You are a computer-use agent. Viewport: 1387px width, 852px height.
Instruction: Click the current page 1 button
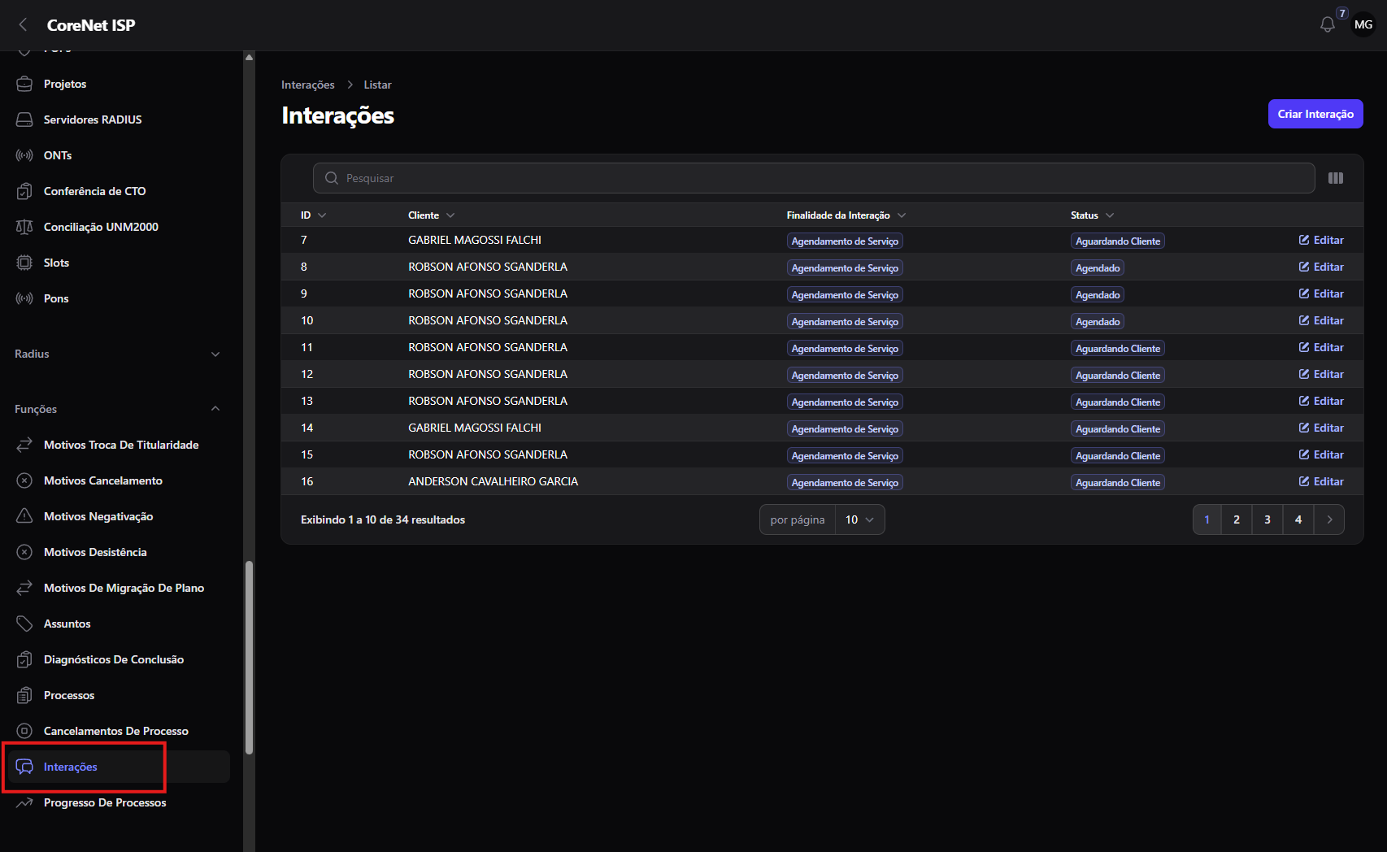coord(1207,519)
